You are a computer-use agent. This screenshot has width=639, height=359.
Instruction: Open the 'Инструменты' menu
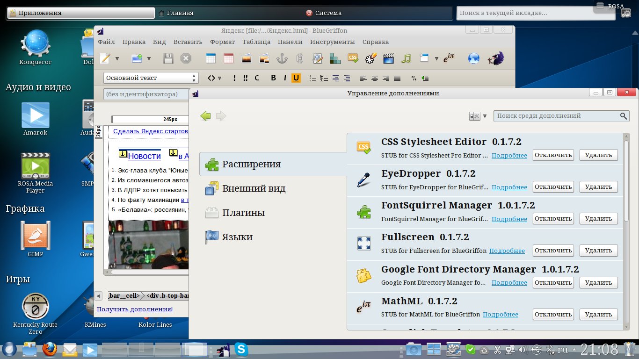[332, 42]
